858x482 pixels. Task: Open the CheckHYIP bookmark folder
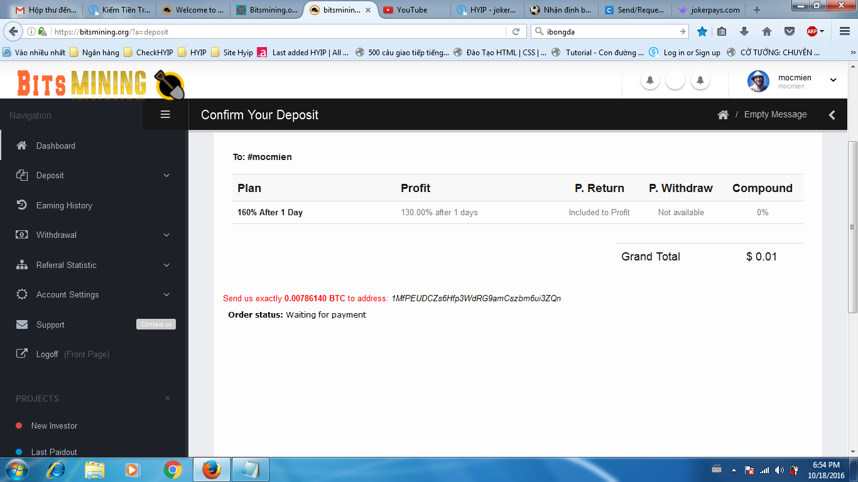[149, 53]
